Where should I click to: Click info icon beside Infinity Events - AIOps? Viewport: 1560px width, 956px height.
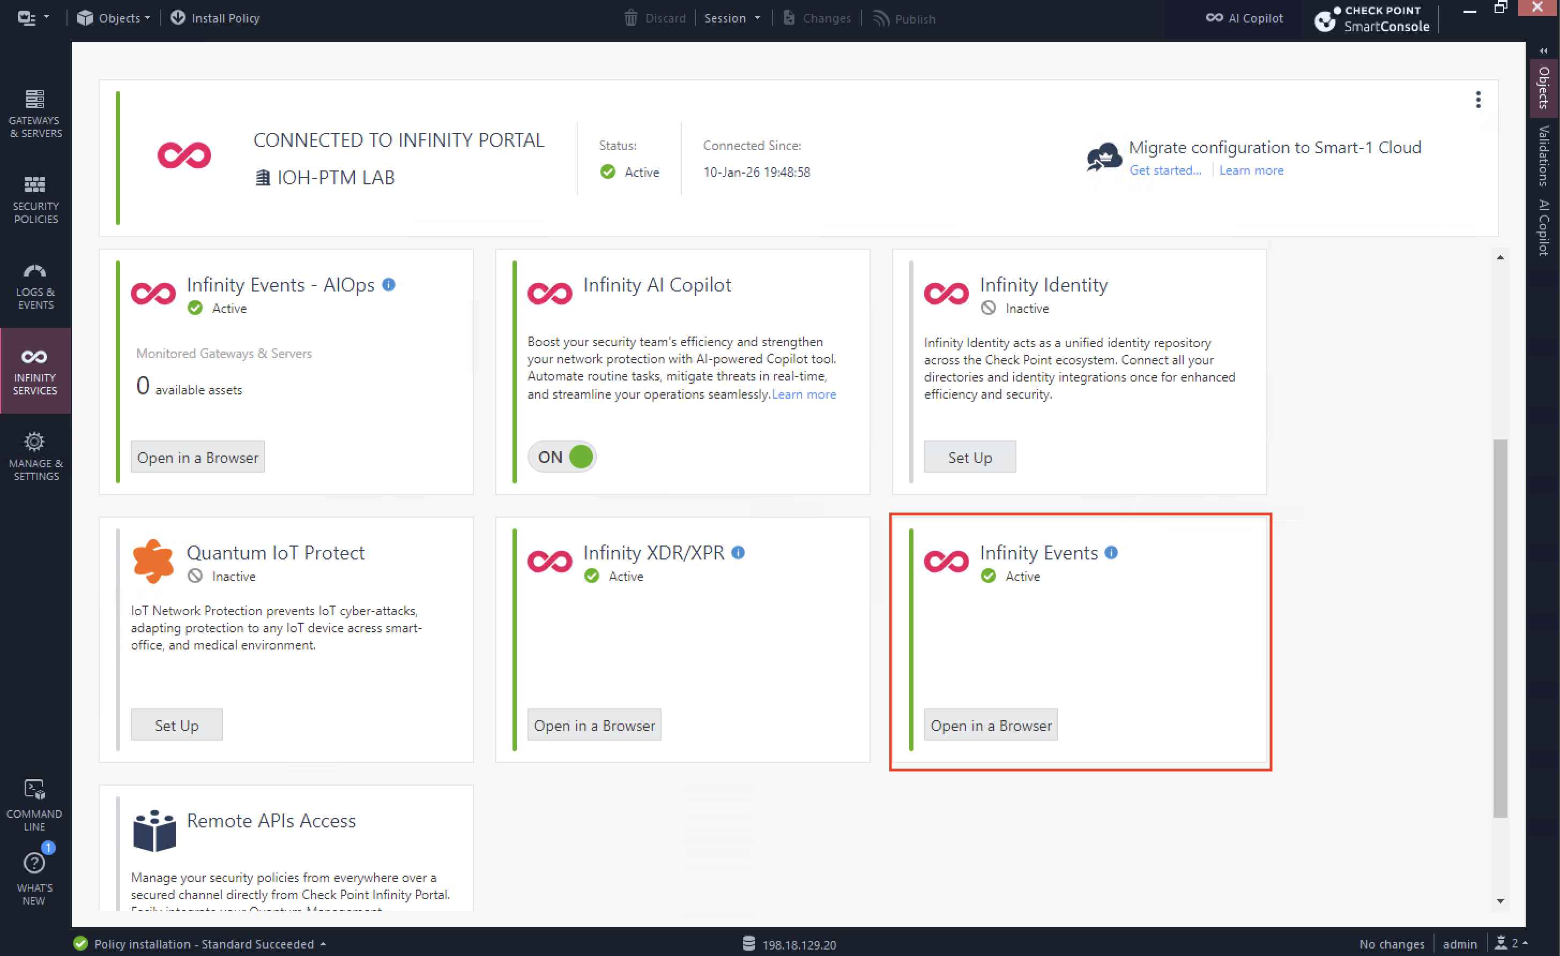click(389, 285)
